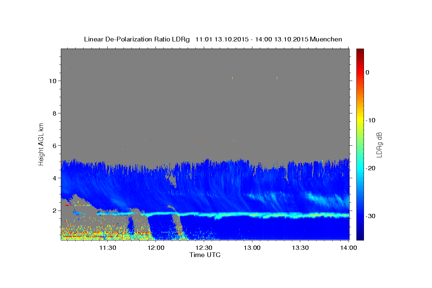Click the colorbar label '0'
Image resolution: width=432 pixels, height=288 pixels.
(x=368, y=72)
